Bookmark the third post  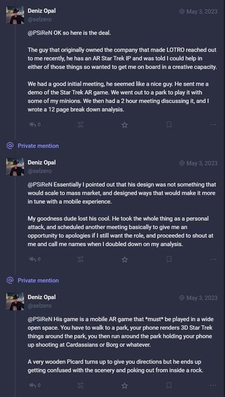click(169, 385)
